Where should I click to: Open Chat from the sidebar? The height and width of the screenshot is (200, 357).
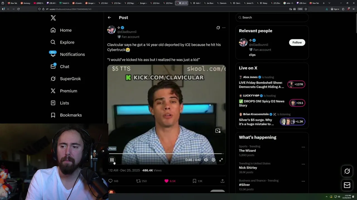point(60,67)
